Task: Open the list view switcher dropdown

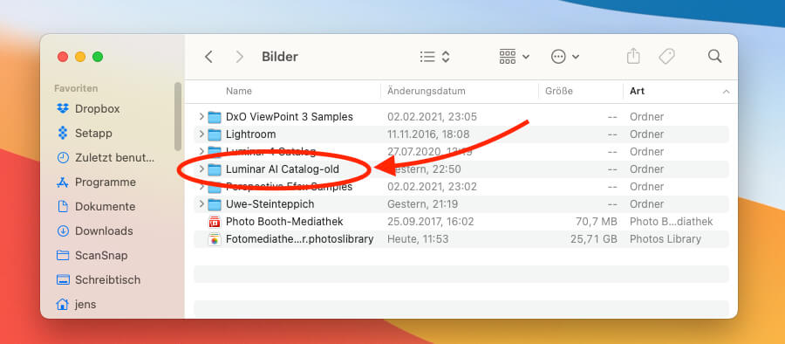Action: (434, 57)
